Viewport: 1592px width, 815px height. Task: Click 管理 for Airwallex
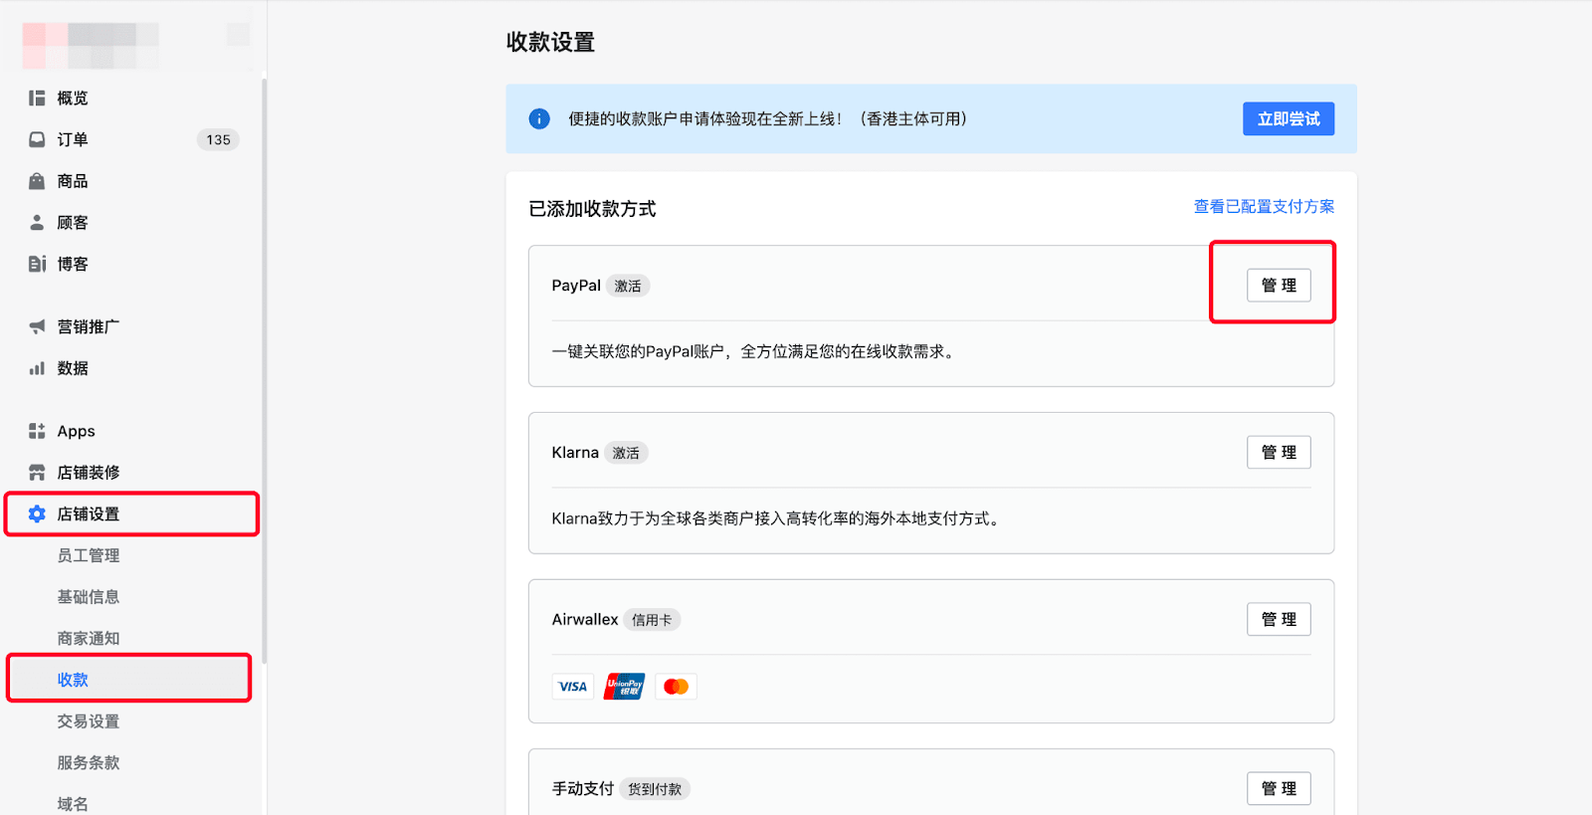(1279, 619)
